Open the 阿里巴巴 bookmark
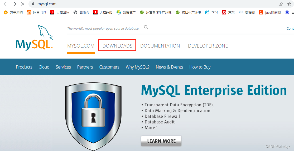This screenshot has width=294, height=151. pyautogui.click(x=36, y=13)
